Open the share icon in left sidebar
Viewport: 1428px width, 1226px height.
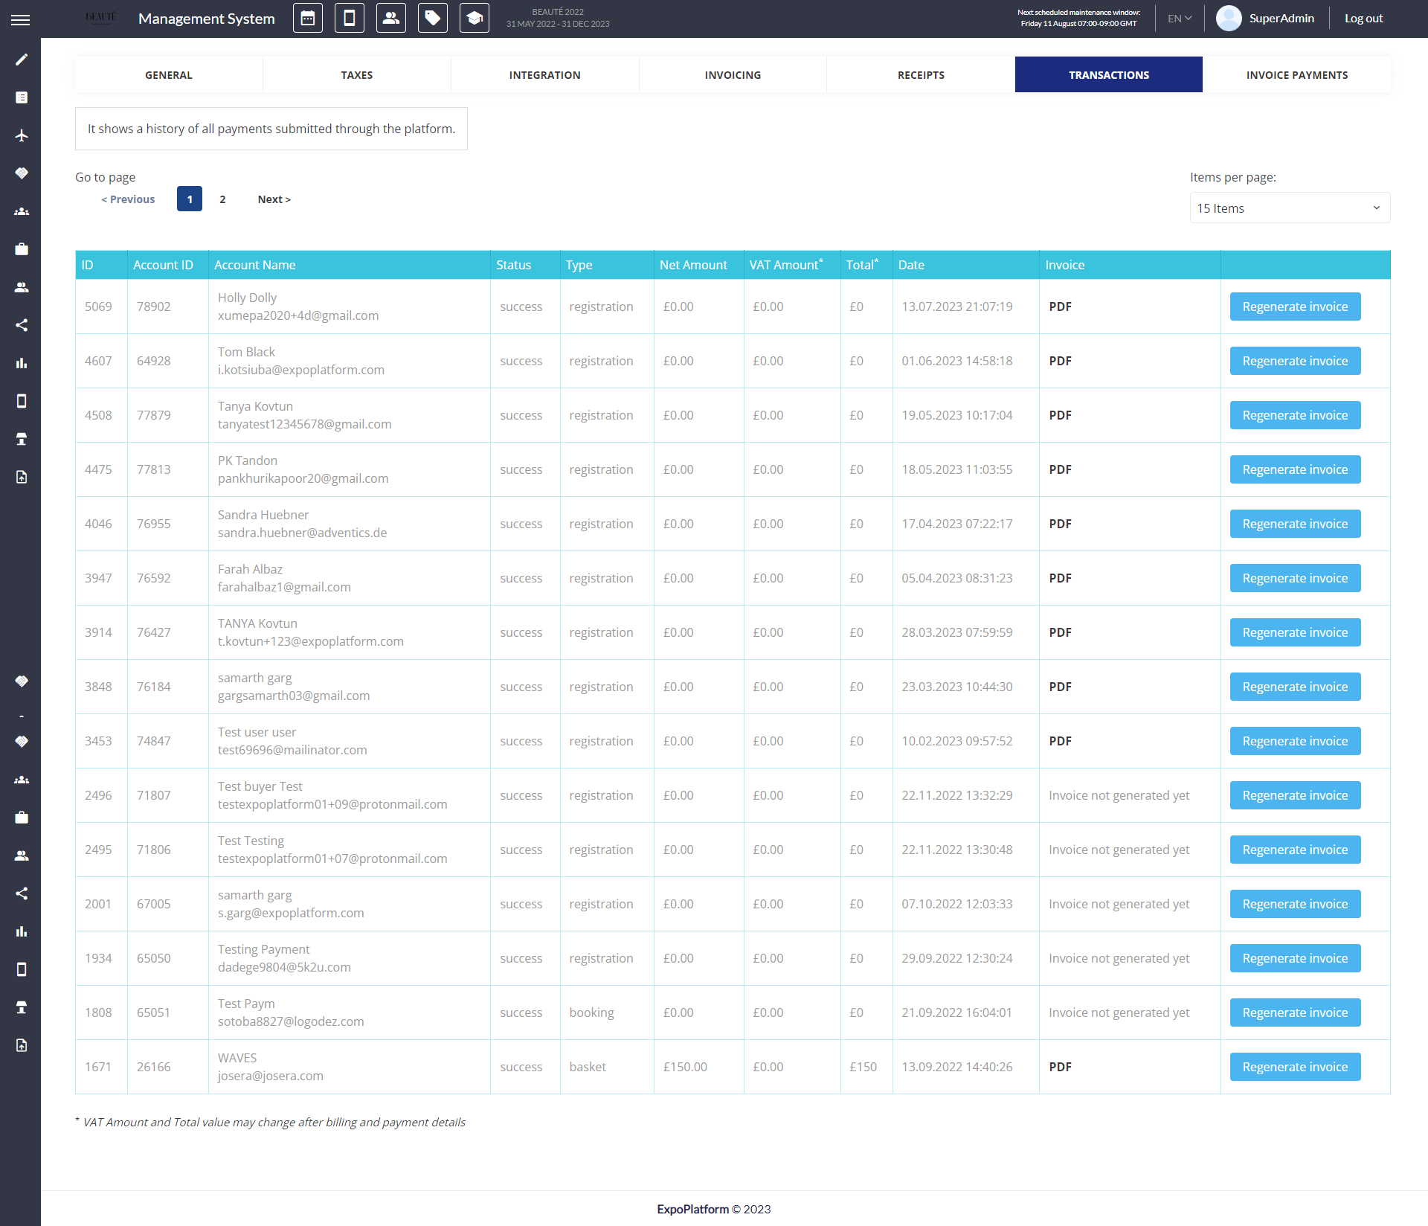point(22,325)
